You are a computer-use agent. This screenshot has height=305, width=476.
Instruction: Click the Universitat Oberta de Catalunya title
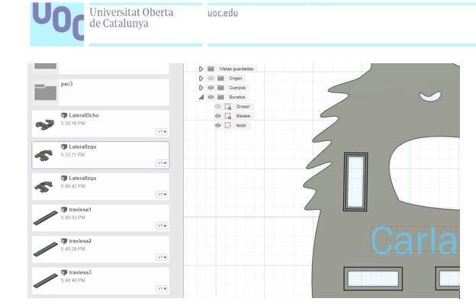click(x=131, y=18)
